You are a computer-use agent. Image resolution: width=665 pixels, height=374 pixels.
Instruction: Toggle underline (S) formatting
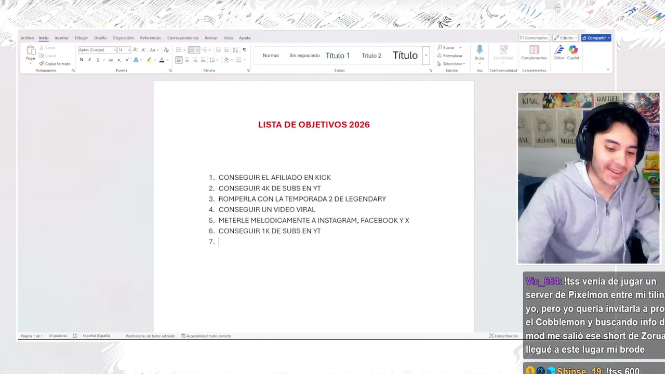(x=98, y=60)
